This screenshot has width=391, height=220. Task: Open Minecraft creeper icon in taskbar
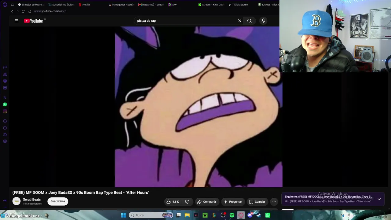tap(205, 215)
